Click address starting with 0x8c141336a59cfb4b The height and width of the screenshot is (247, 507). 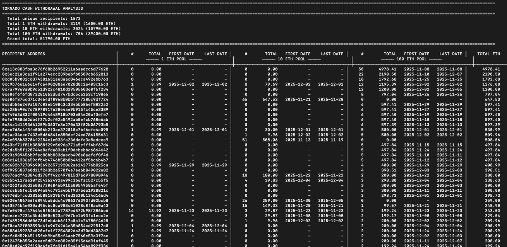pyautogui.click(x=55, y=160)
